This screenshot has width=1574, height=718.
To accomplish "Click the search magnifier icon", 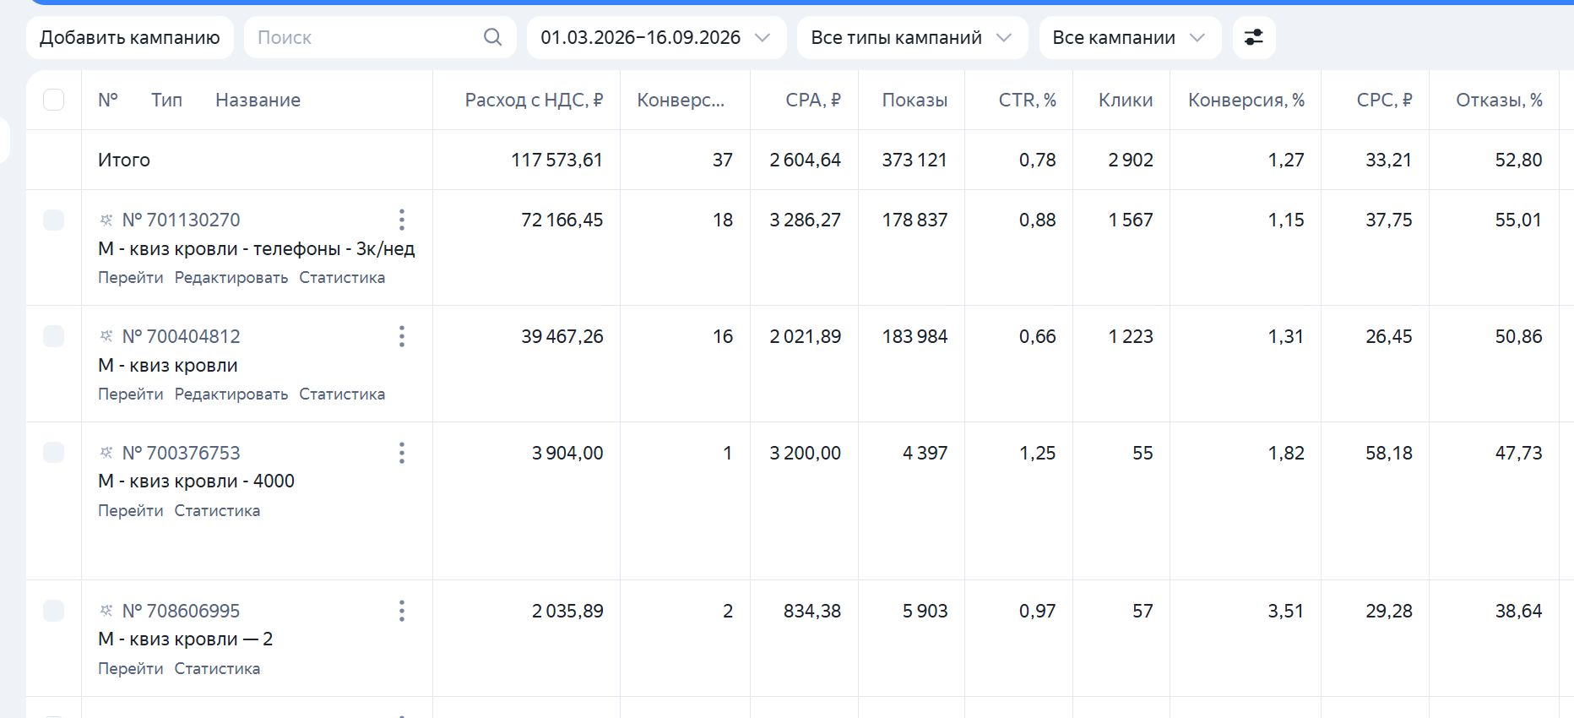I will point(492,37).
